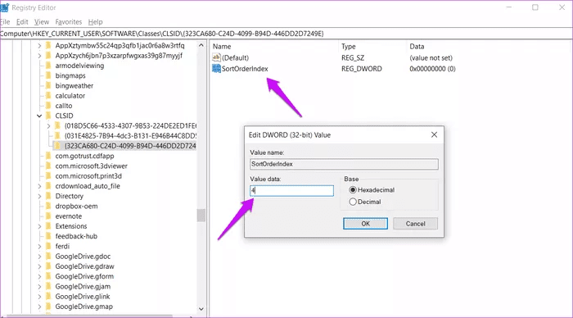The width and height of the screenshot is (573, 318).
Task: Open the Help menu
Action: click(x=96, y=21)
